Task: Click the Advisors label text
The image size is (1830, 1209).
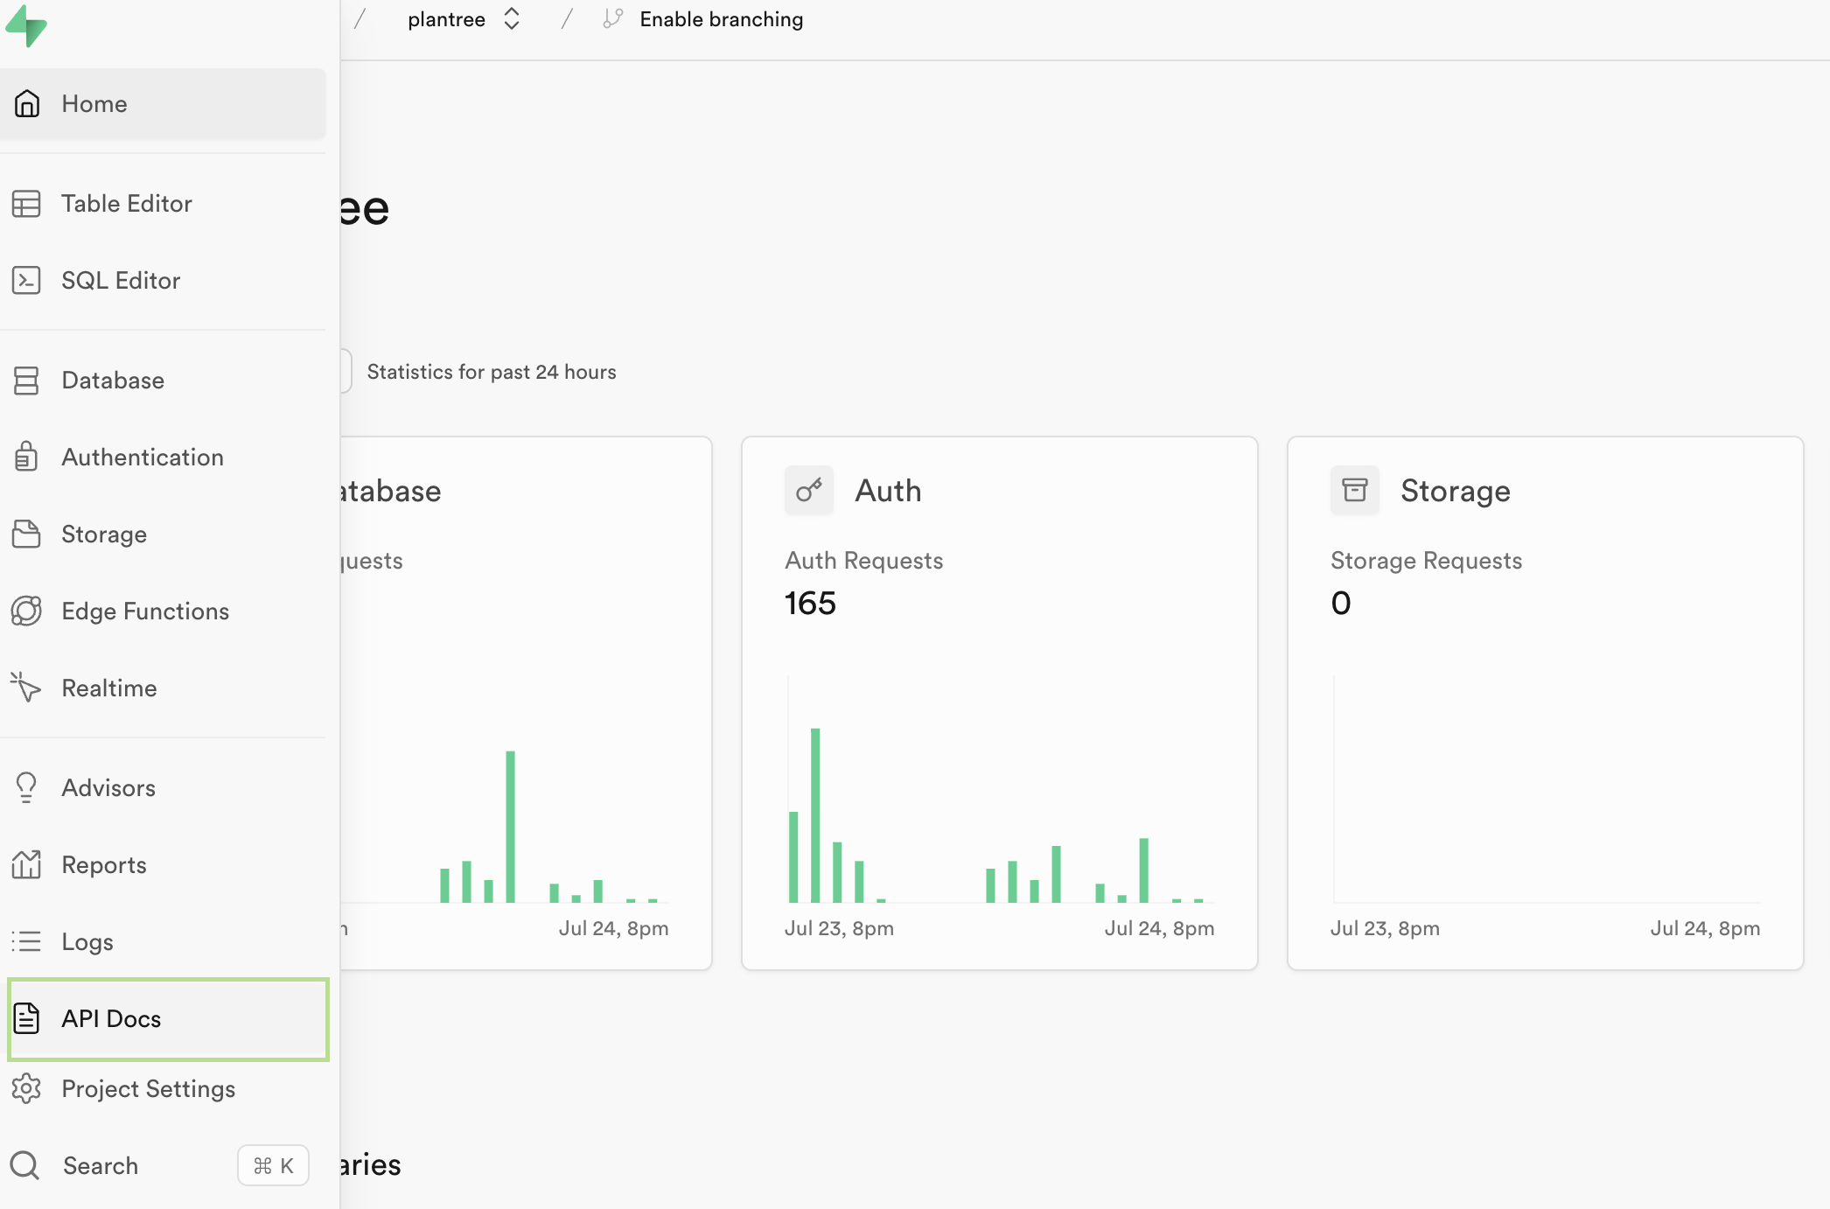Action: [108, 787]
